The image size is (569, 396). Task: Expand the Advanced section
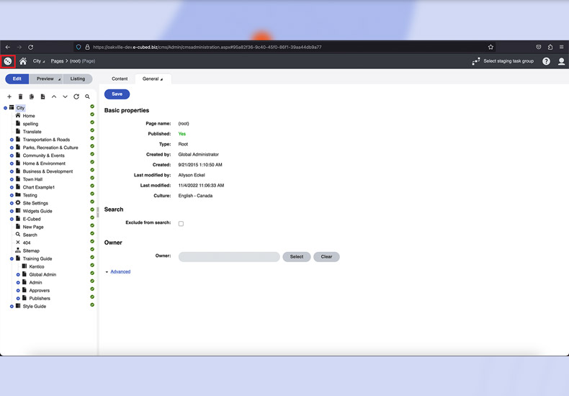coord(120,271)
